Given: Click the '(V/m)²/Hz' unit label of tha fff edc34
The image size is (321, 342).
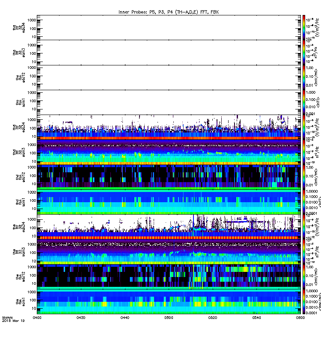Looking at the screenshot, I should (x=317, y=28).
